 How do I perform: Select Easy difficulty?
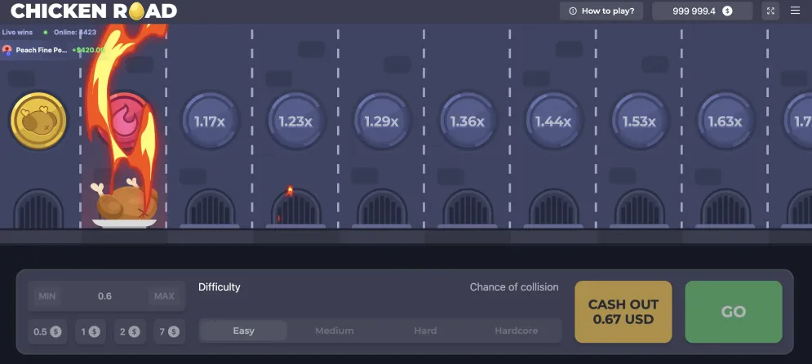tap(243, 331)
